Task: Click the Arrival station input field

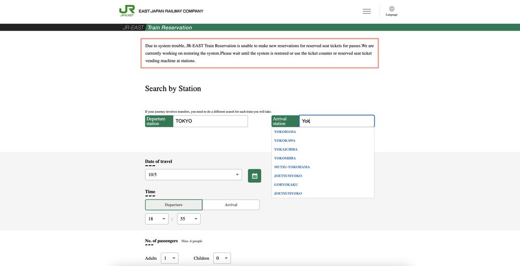Action: [x=336, y=121]
